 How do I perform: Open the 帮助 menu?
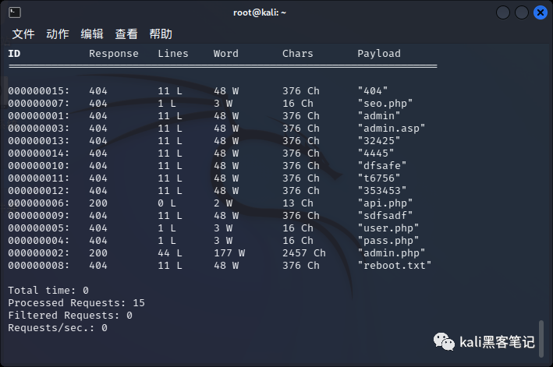(161, 34)
